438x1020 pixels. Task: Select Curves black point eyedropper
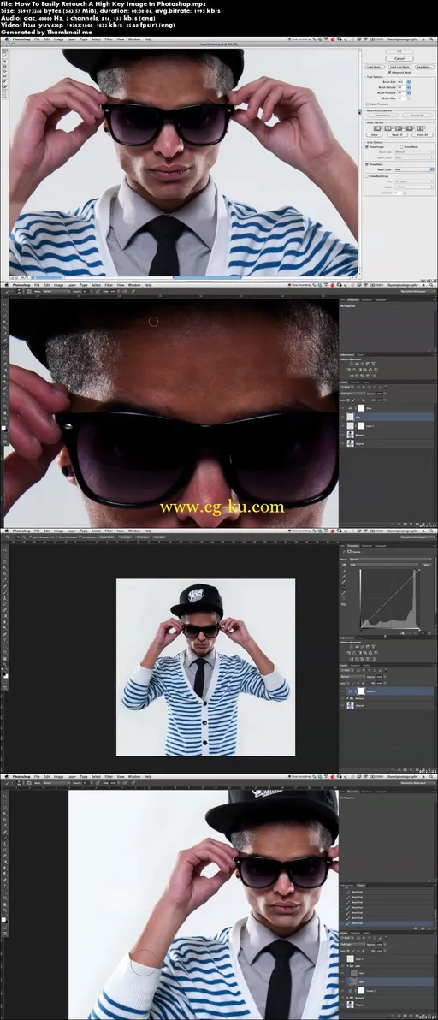pos(344,571)
